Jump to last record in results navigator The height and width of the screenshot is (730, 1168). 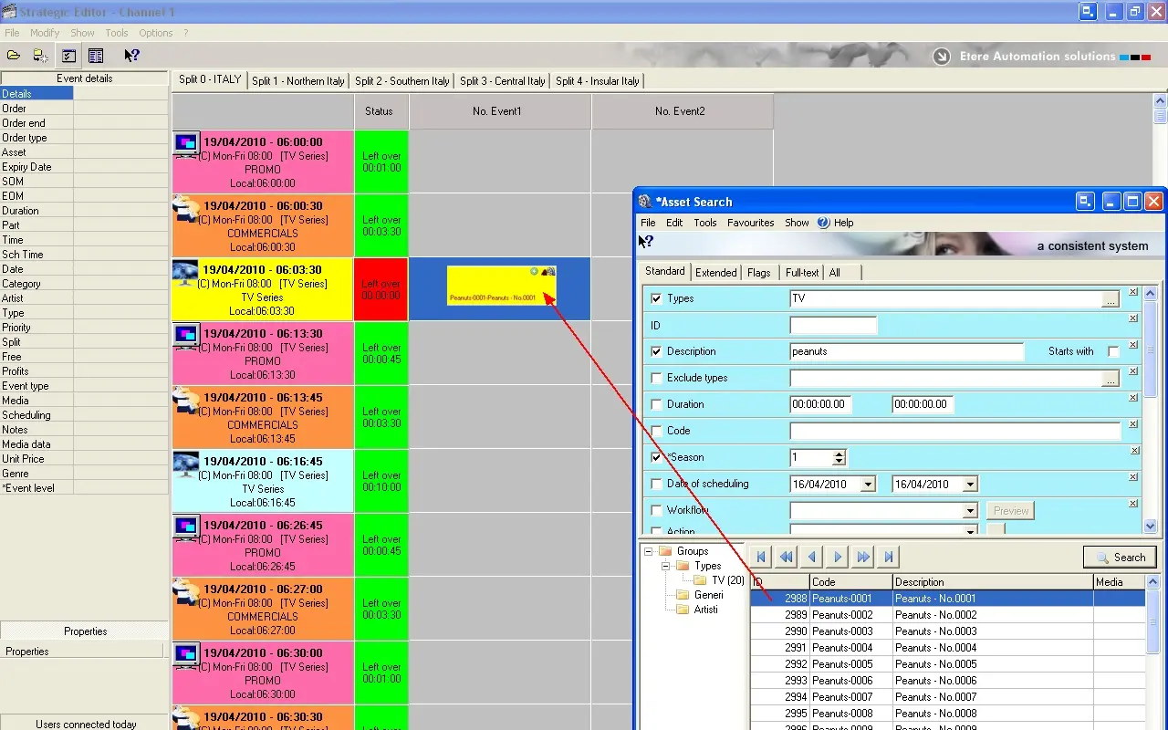(x=889, y=557)
